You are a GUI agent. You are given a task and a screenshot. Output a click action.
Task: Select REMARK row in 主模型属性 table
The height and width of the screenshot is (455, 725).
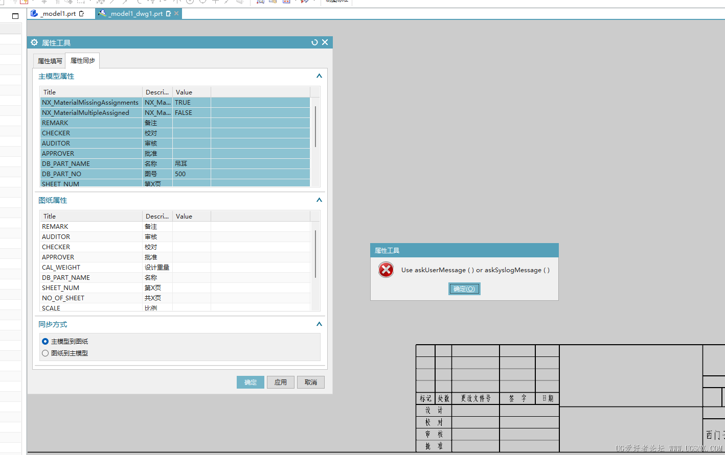175,123
